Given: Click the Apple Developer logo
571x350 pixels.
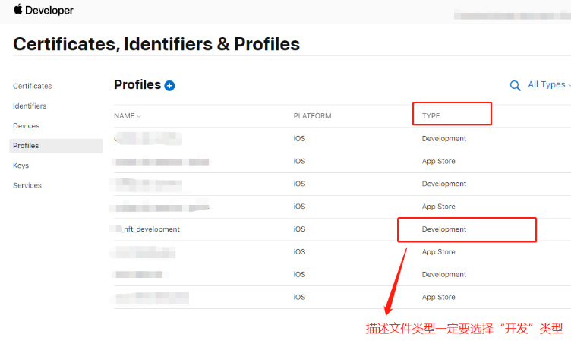Looking at the screenshot, I should coord(43,11).
